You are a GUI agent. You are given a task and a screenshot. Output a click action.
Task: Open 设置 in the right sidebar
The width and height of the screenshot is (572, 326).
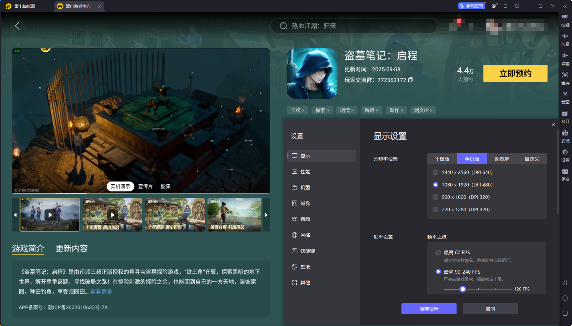(x=565, y=155)
